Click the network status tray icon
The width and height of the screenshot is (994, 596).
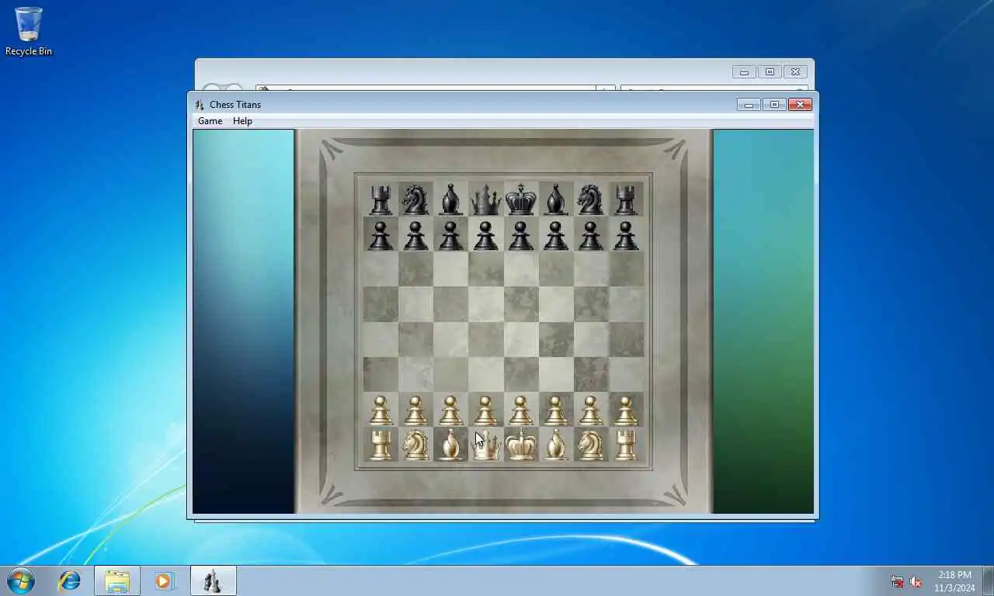click(x=897, y=581)
